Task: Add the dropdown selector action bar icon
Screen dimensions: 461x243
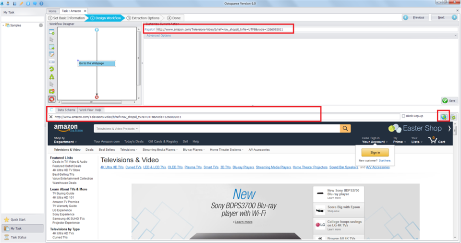Action: pos(52,62)
